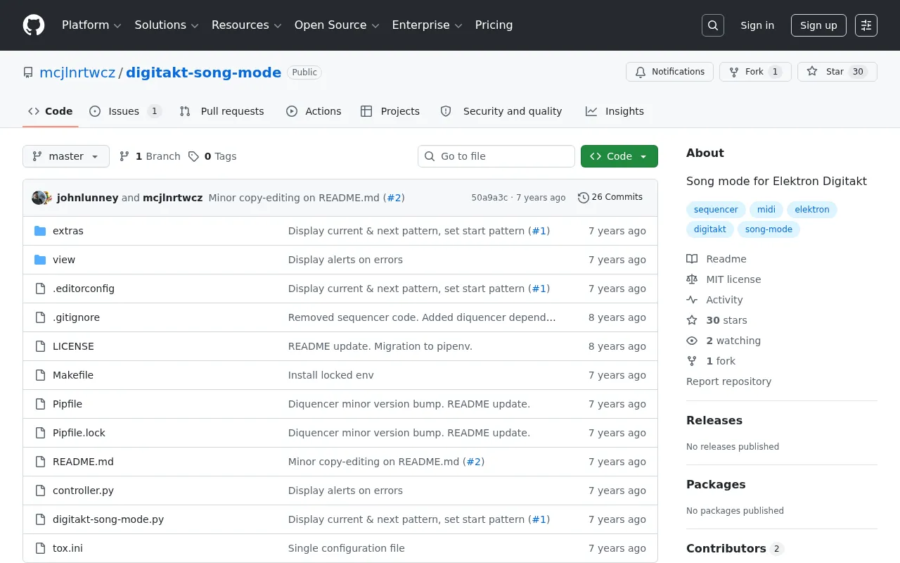
Task: Click the digitakt-song-mode.py file icon
Action: pyautogui.click(x=40, y=519)
